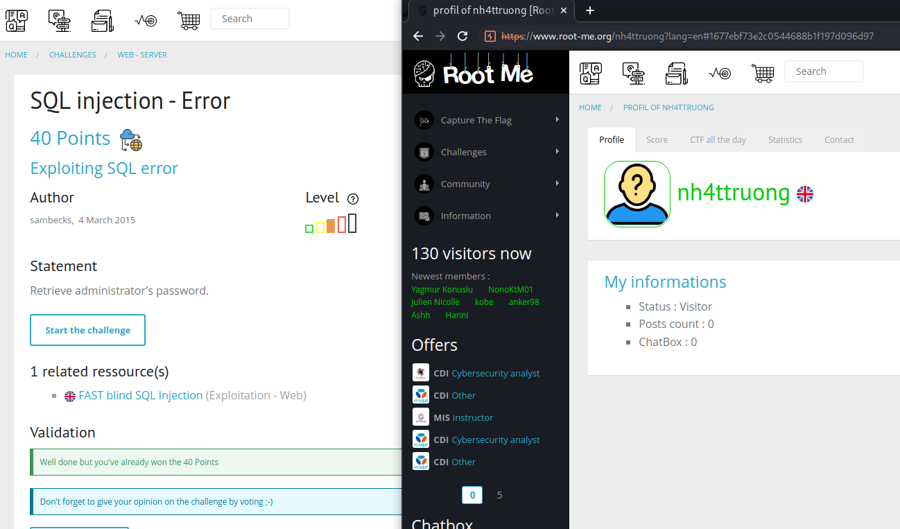This screenshot has width=900, height=529.
Task: Click the FAQ icon in the profile window header
Action: tap(590, 72)
